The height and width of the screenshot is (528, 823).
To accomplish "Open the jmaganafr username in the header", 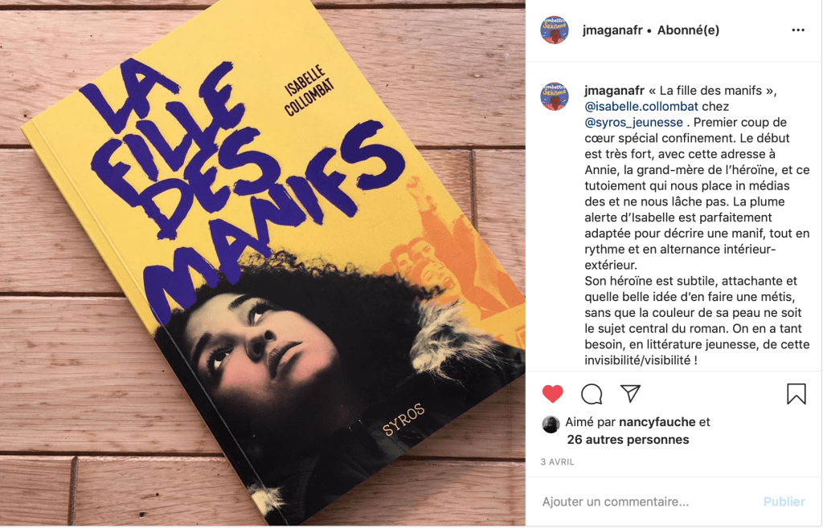I will pyautogui.click(x=612, y=30).
